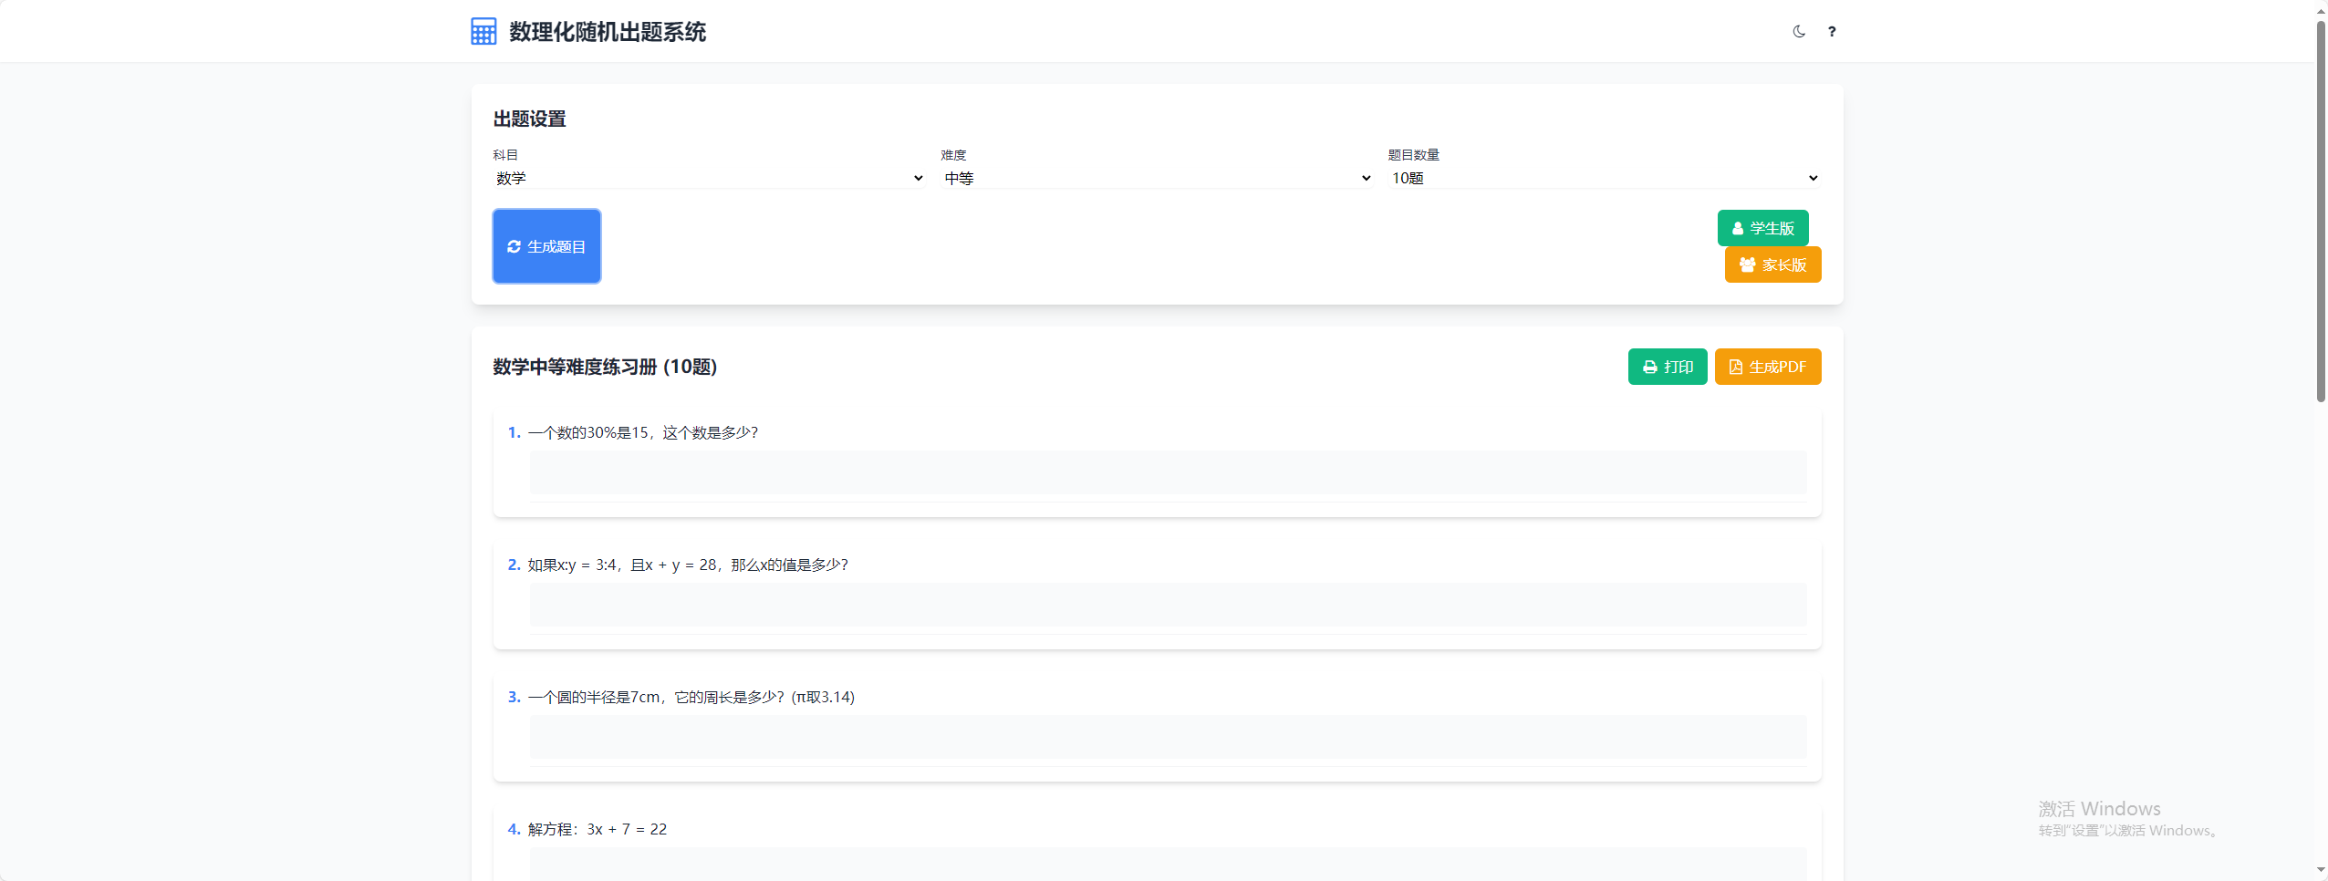2328x881 pixels.
Task: Open the 题目数量 question count dropdown
Action: tap(1604, 179)
